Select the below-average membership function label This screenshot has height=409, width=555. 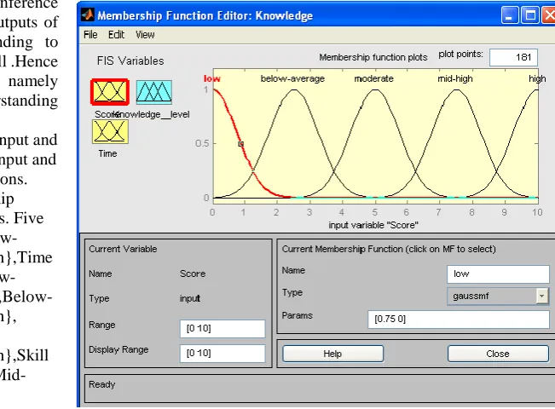coord(292,78)
